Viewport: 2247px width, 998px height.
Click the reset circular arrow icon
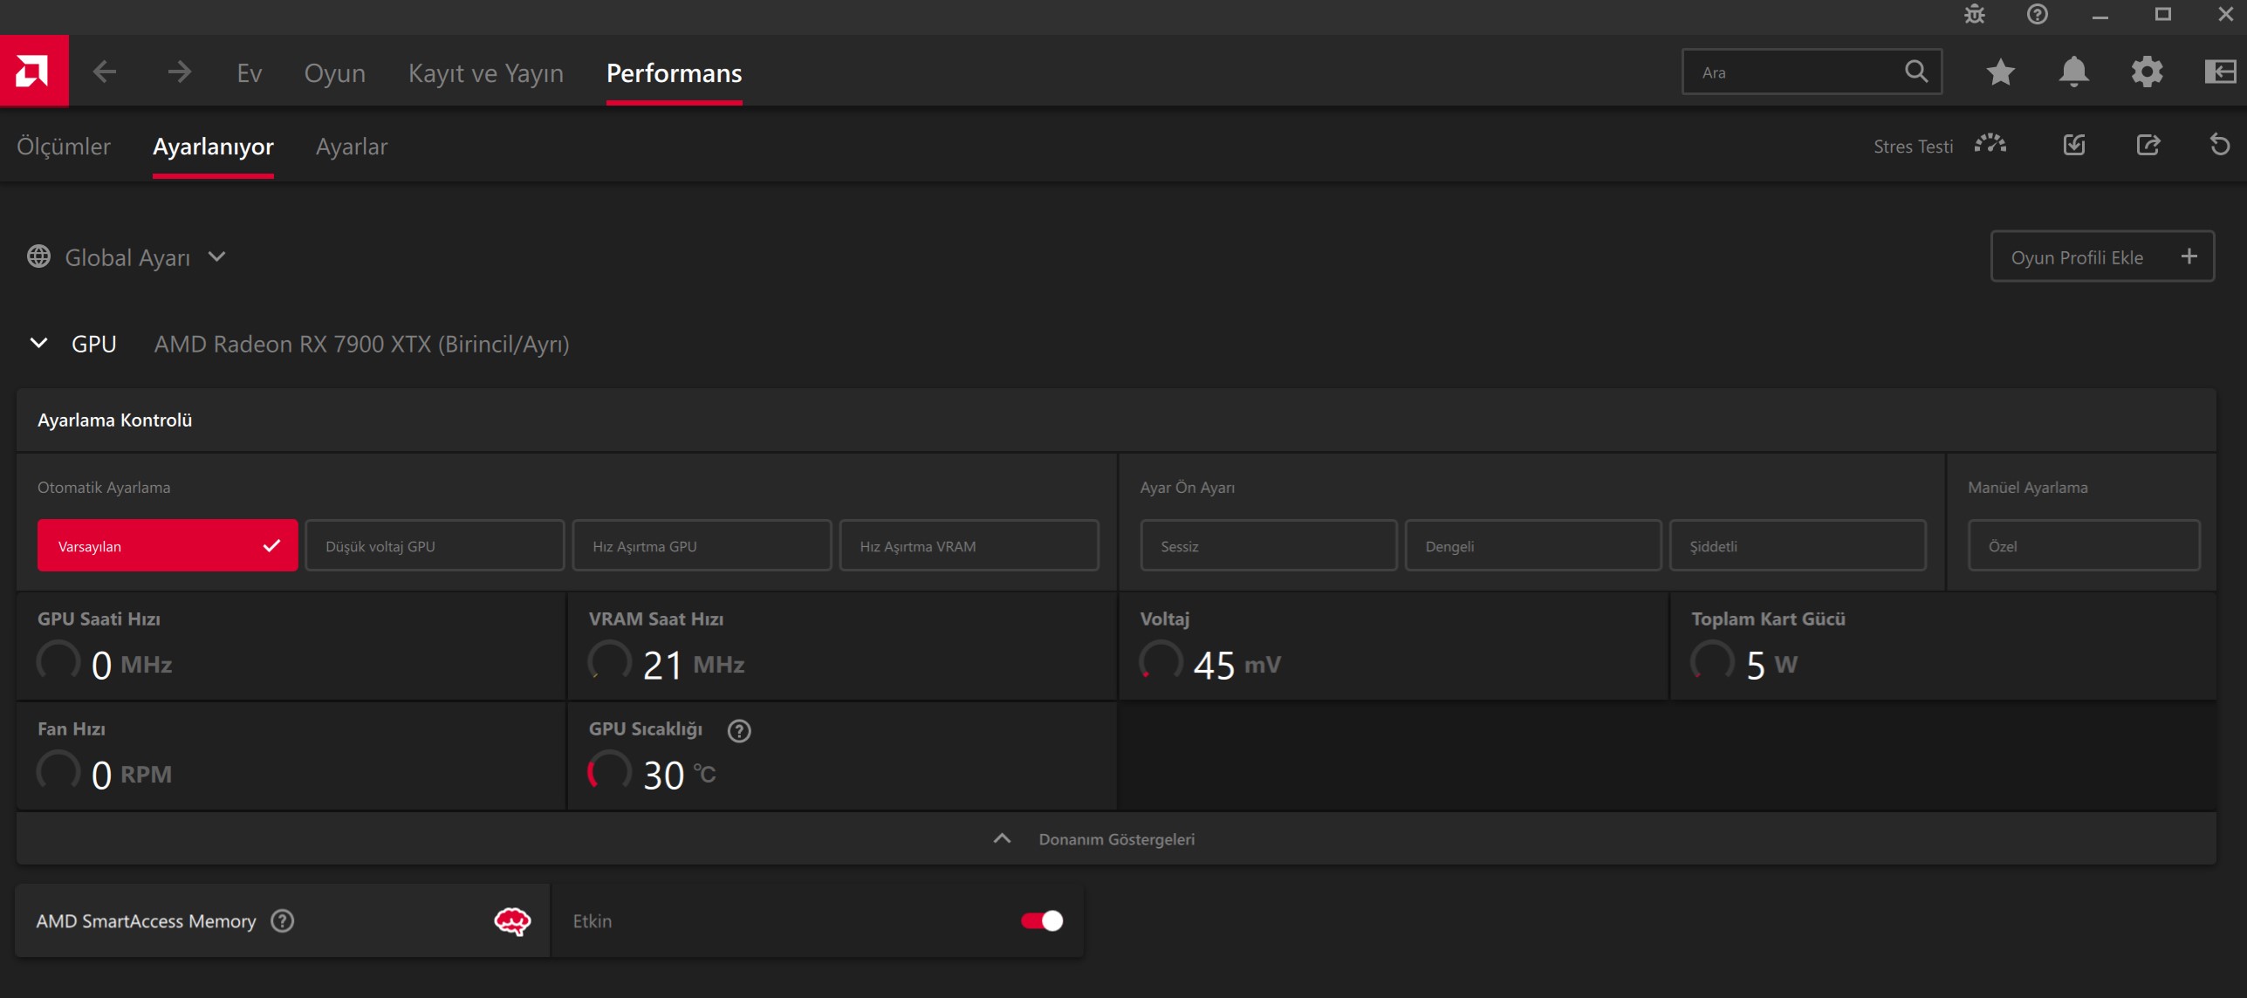point(2220,145)
